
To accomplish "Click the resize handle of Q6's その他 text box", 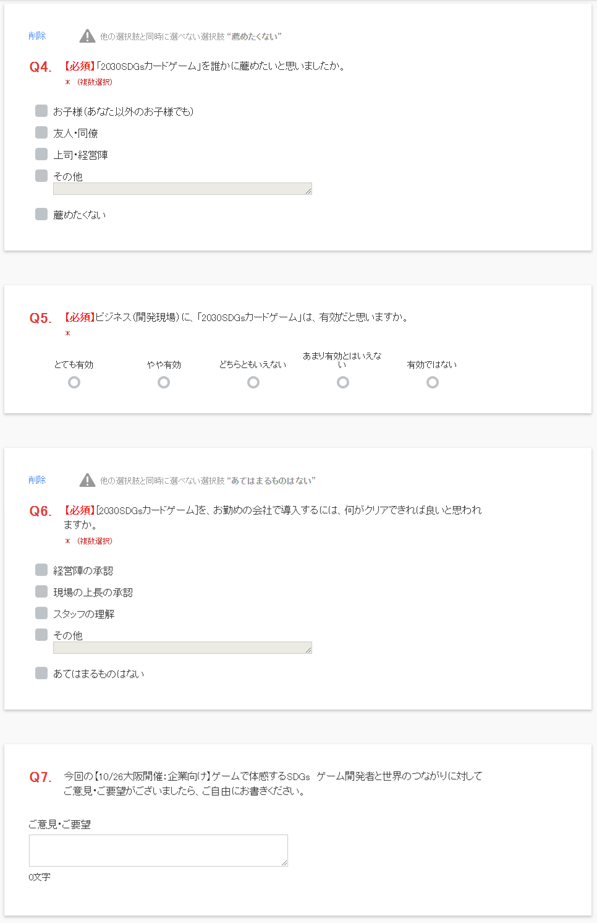I will (309, 649).
